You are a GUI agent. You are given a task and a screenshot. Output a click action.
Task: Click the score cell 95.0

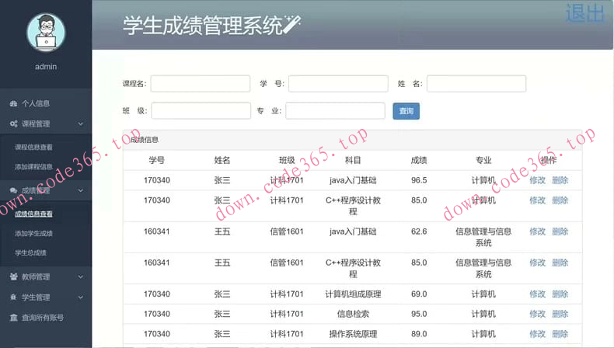point(419,314)
